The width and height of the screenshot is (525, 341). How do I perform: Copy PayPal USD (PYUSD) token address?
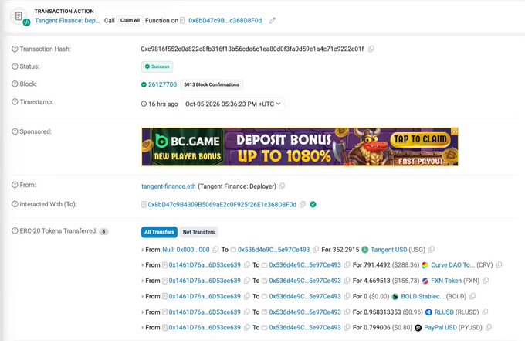[x=489, y=327]
